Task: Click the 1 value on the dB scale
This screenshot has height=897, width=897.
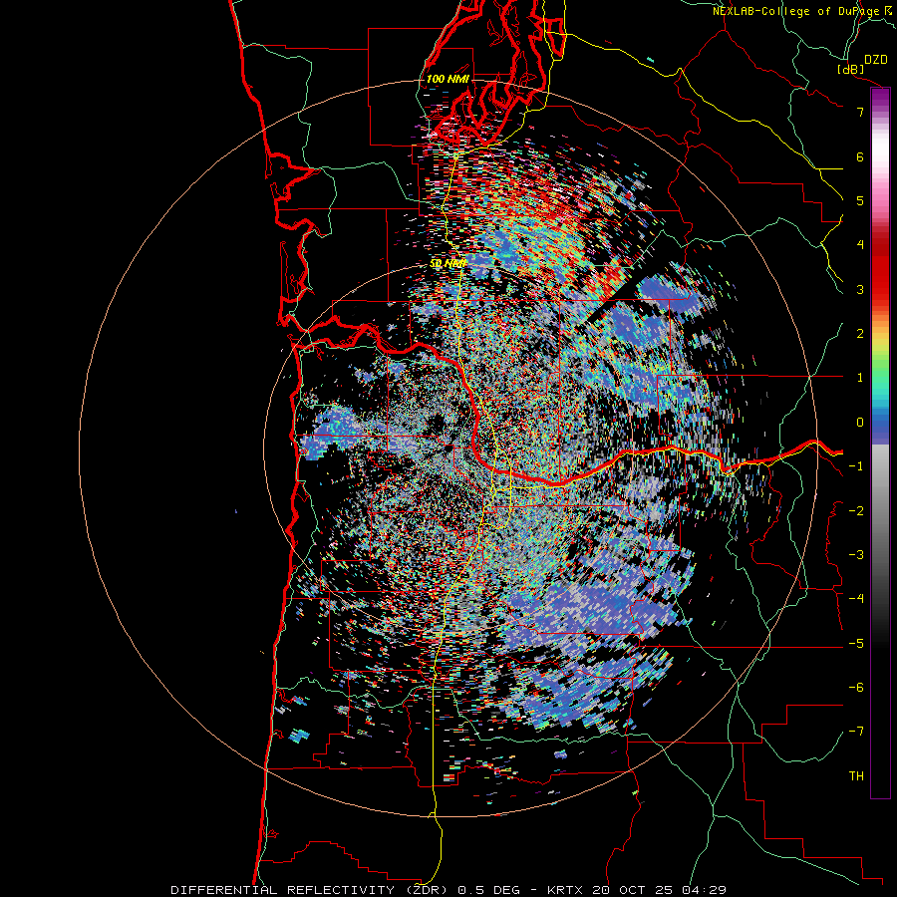Action: coord(860,378)
